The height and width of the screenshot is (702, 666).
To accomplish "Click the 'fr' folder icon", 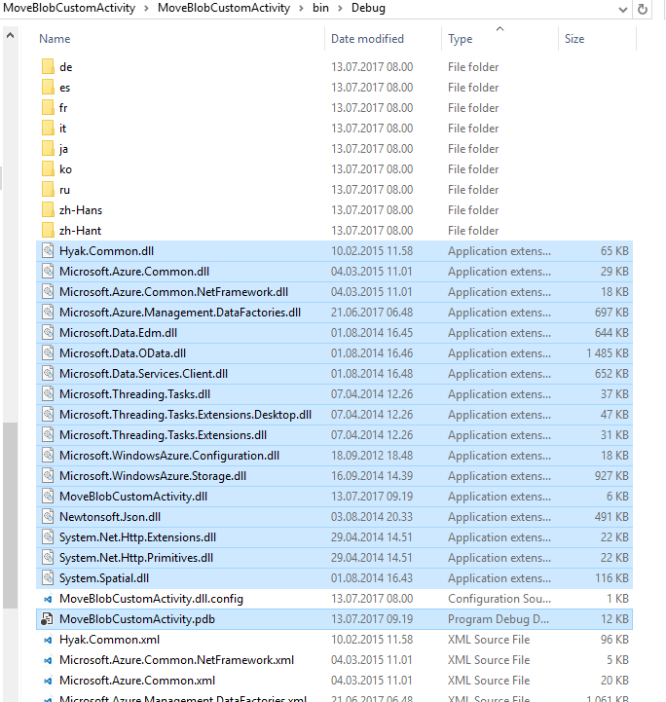I will pos(48,108).
